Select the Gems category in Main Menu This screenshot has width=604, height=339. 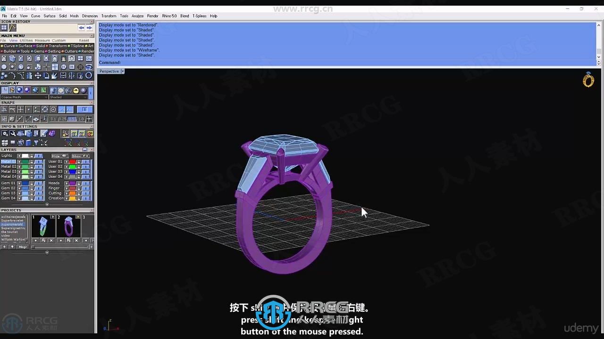38,51
